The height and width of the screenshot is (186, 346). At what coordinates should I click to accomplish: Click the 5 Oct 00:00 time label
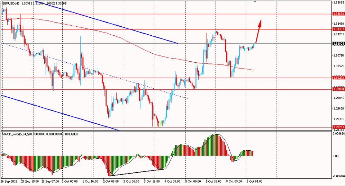(193, 181)
